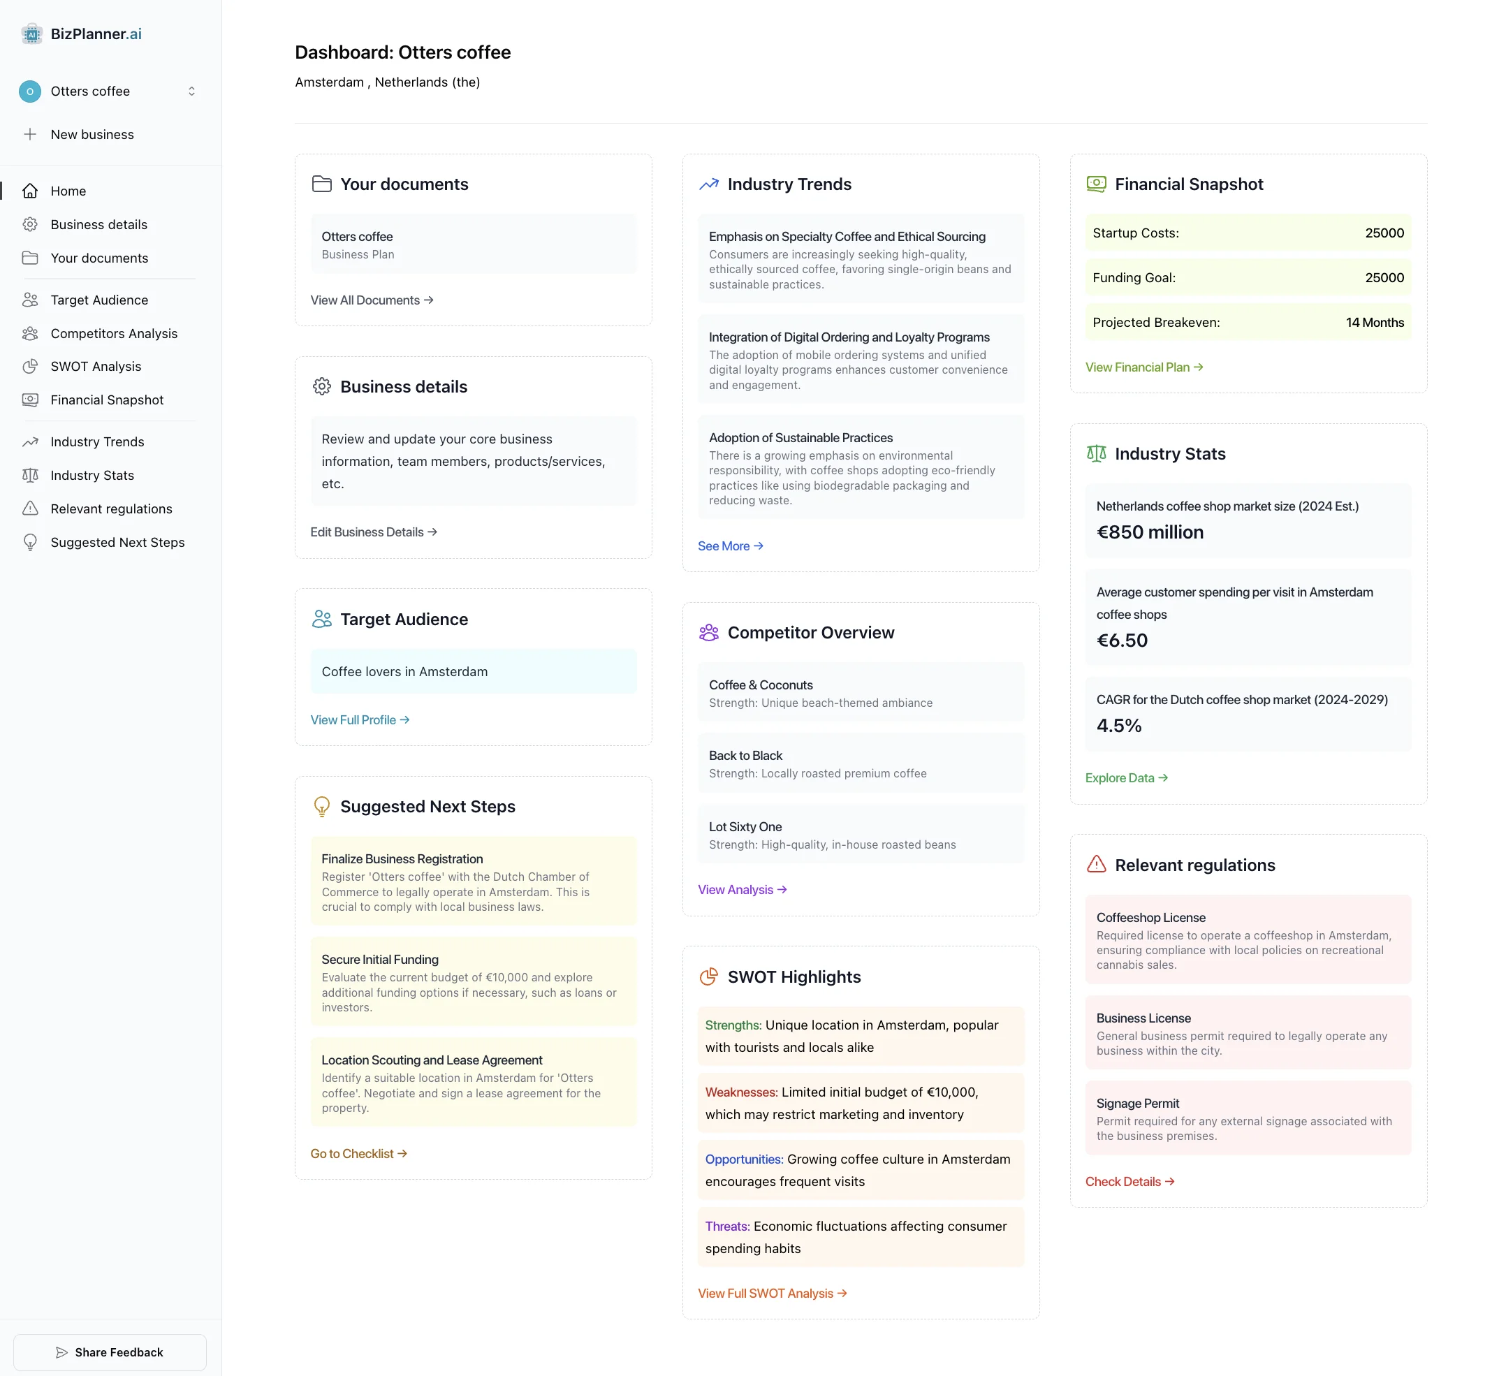Click the BizPlanner.ai logo icon

tap(31, 34)
